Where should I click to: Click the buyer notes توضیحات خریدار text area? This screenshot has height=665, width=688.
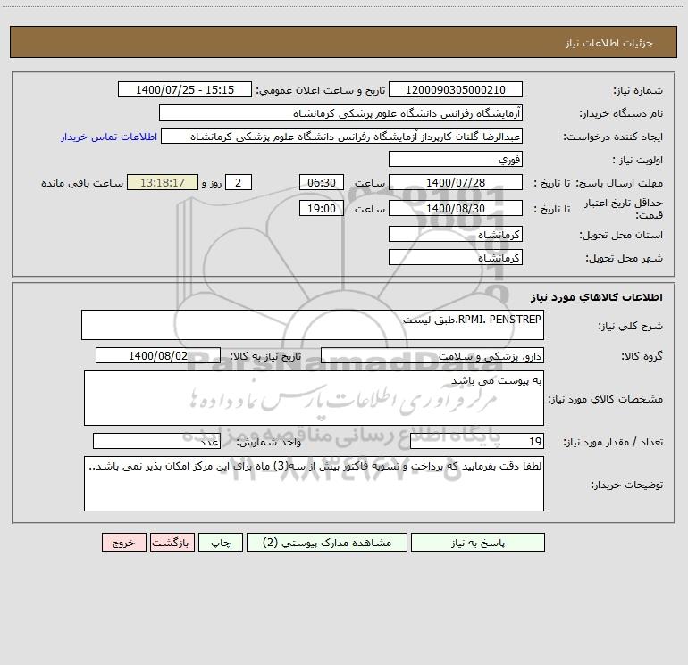click(x=314, y=484)
